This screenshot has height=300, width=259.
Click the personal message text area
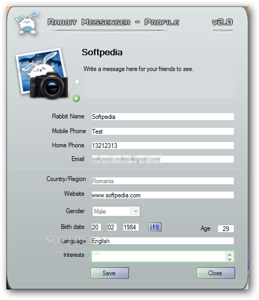click(159, 81)
